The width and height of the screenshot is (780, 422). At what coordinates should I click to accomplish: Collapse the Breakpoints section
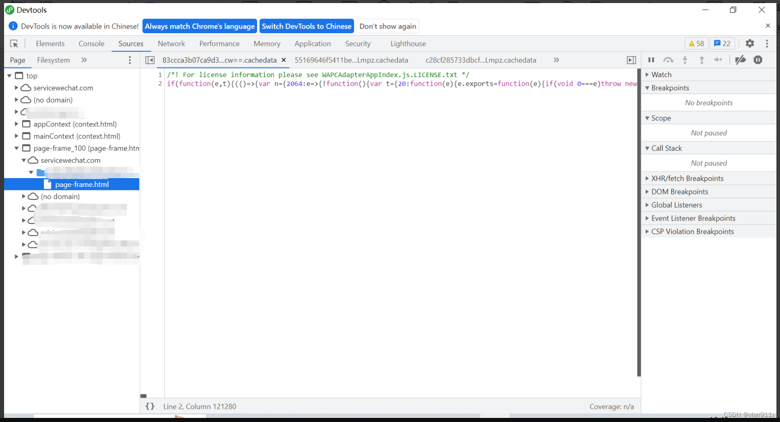point(709,88)
